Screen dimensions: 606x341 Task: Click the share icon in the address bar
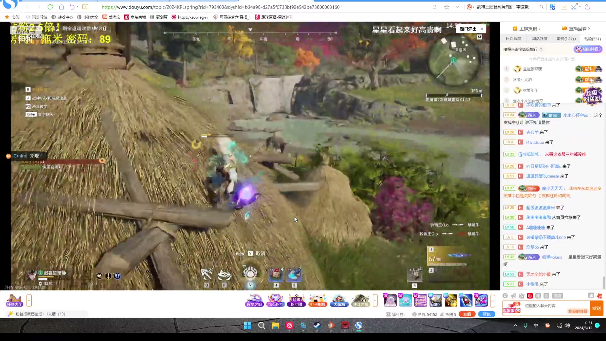point(435,7)
